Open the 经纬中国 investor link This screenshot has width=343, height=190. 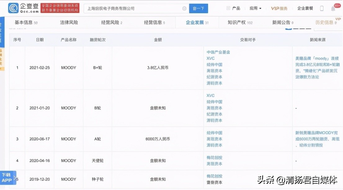214,65
